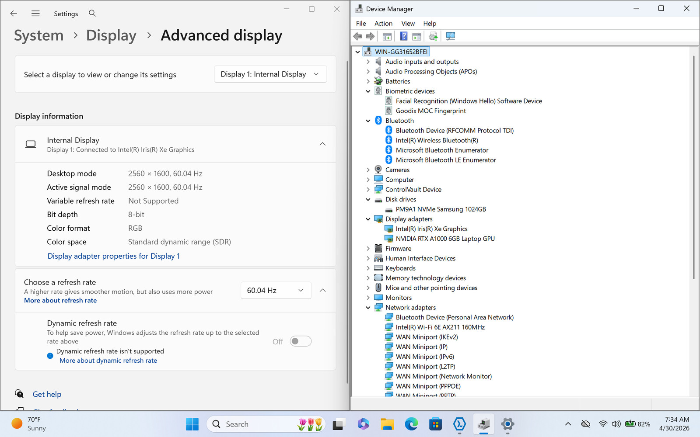This screenshot has height=437, width=700.
Task: Open Display adapter properties for Display 1
Action: pos(114,256)
